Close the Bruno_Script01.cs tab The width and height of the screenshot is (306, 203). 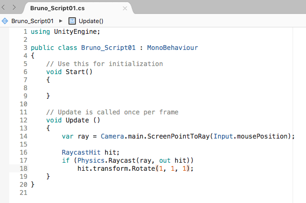pos(125,9)
